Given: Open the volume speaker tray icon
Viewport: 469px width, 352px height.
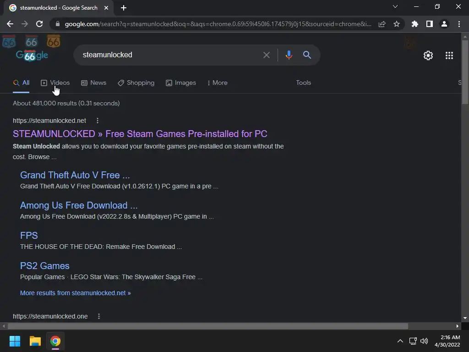Looking at the screenshot, I should (x=424, y=341).
